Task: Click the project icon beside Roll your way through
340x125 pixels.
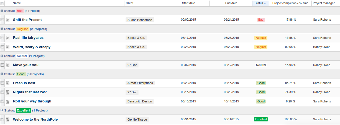Action: (8, 101)
